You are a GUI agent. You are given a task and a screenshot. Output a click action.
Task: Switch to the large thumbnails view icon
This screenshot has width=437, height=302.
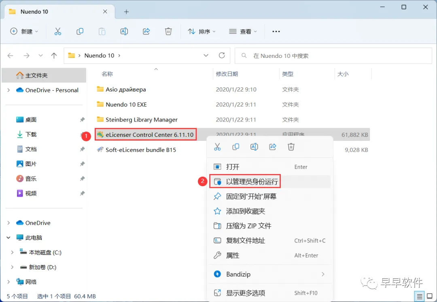click(x=430, y=296)
